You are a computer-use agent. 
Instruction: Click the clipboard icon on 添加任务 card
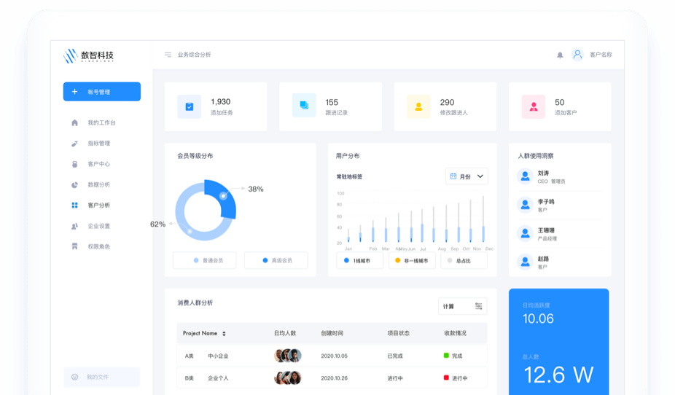189,106
